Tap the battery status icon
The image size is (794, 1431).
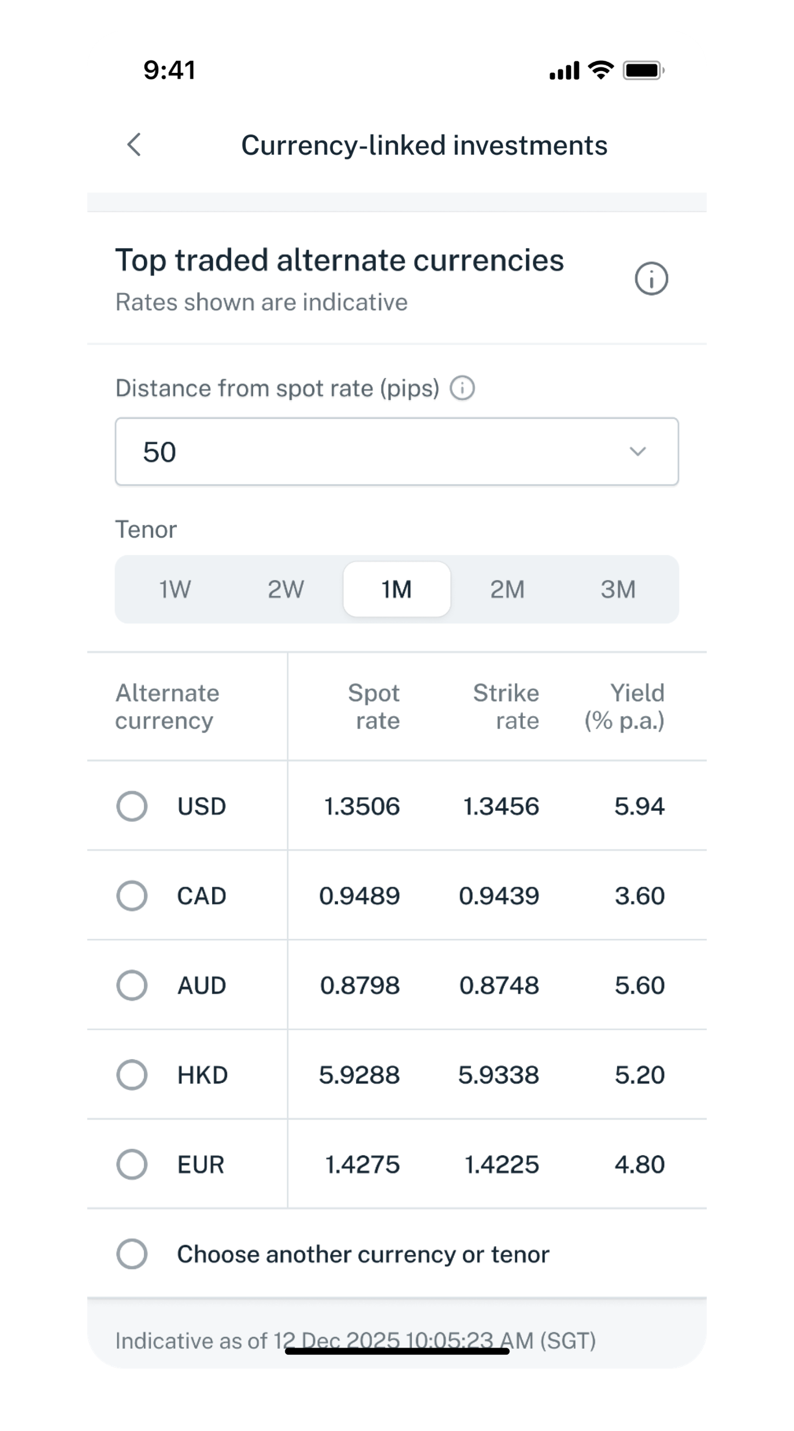tap(643, 71)
